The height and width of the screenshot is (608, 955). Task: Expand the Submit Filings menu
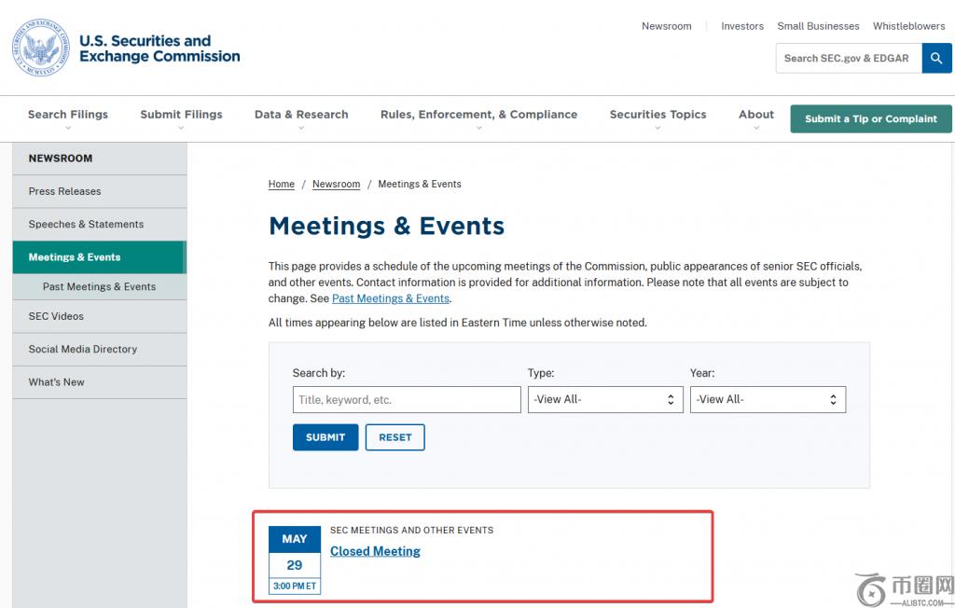tap(181, 115)
